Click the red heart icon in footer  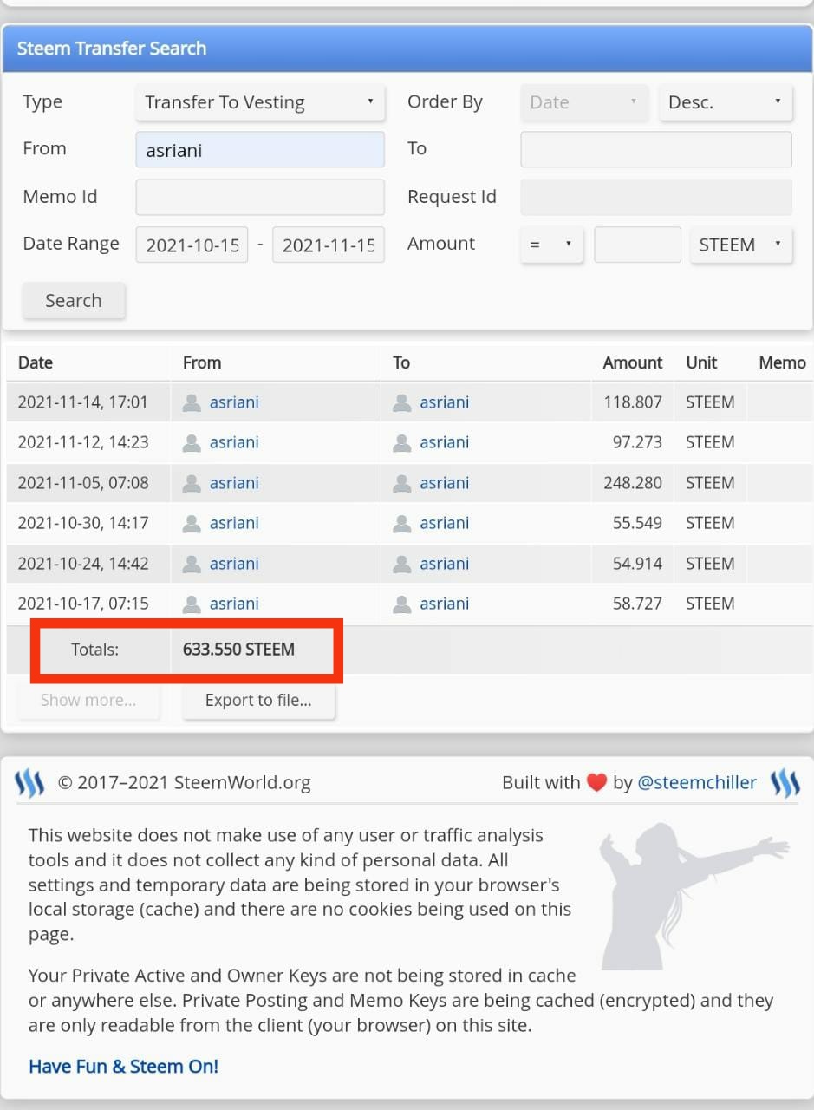click(596, 782)
